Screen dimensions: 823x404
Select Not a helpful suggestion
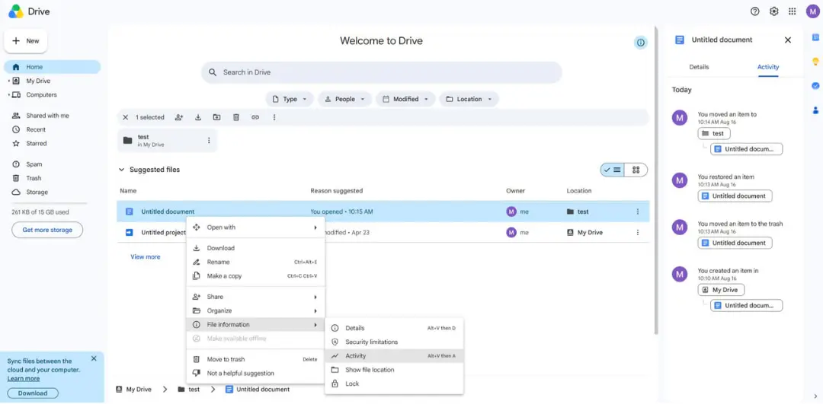[x=255, y=373]
